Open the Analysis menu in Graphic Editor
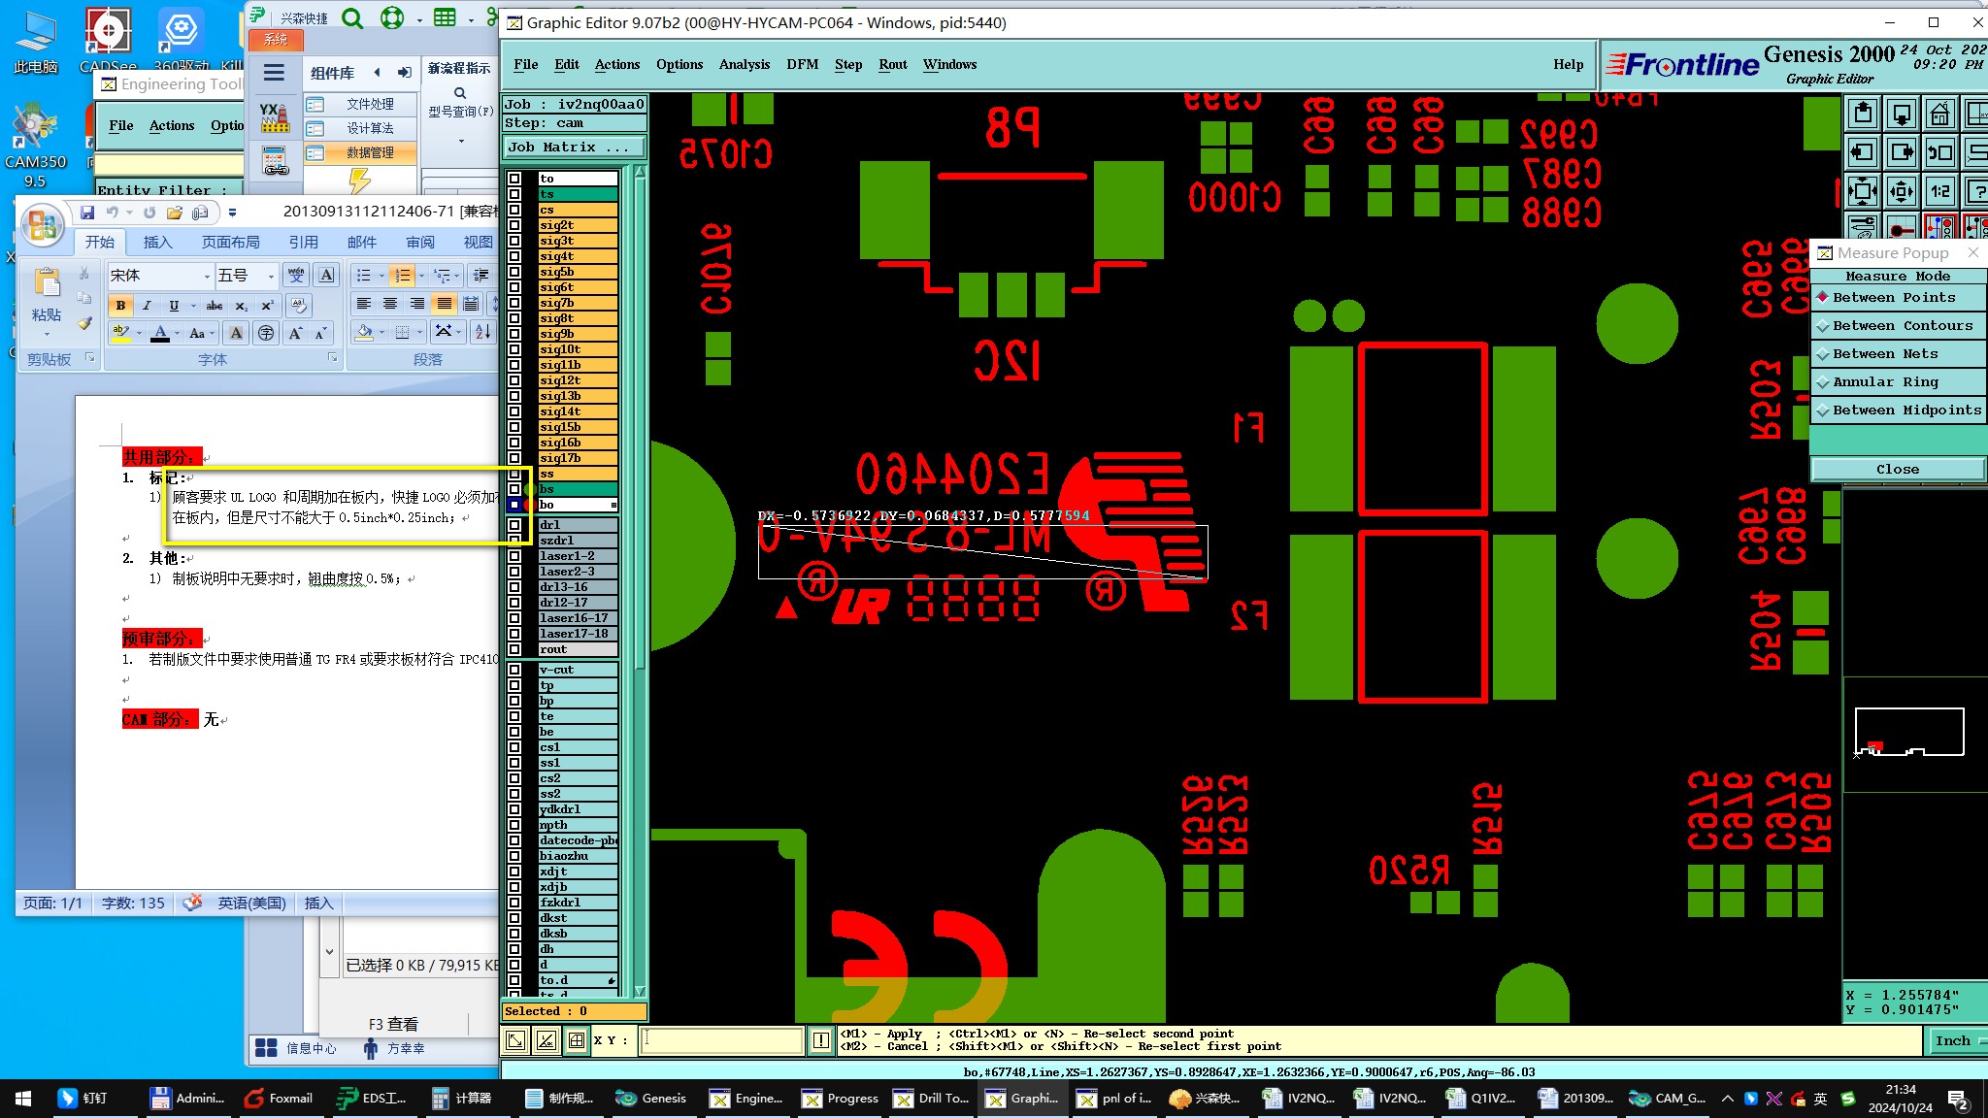Screen dimensions: 1988x1118 pyautogui.click(x=744, y=65)
